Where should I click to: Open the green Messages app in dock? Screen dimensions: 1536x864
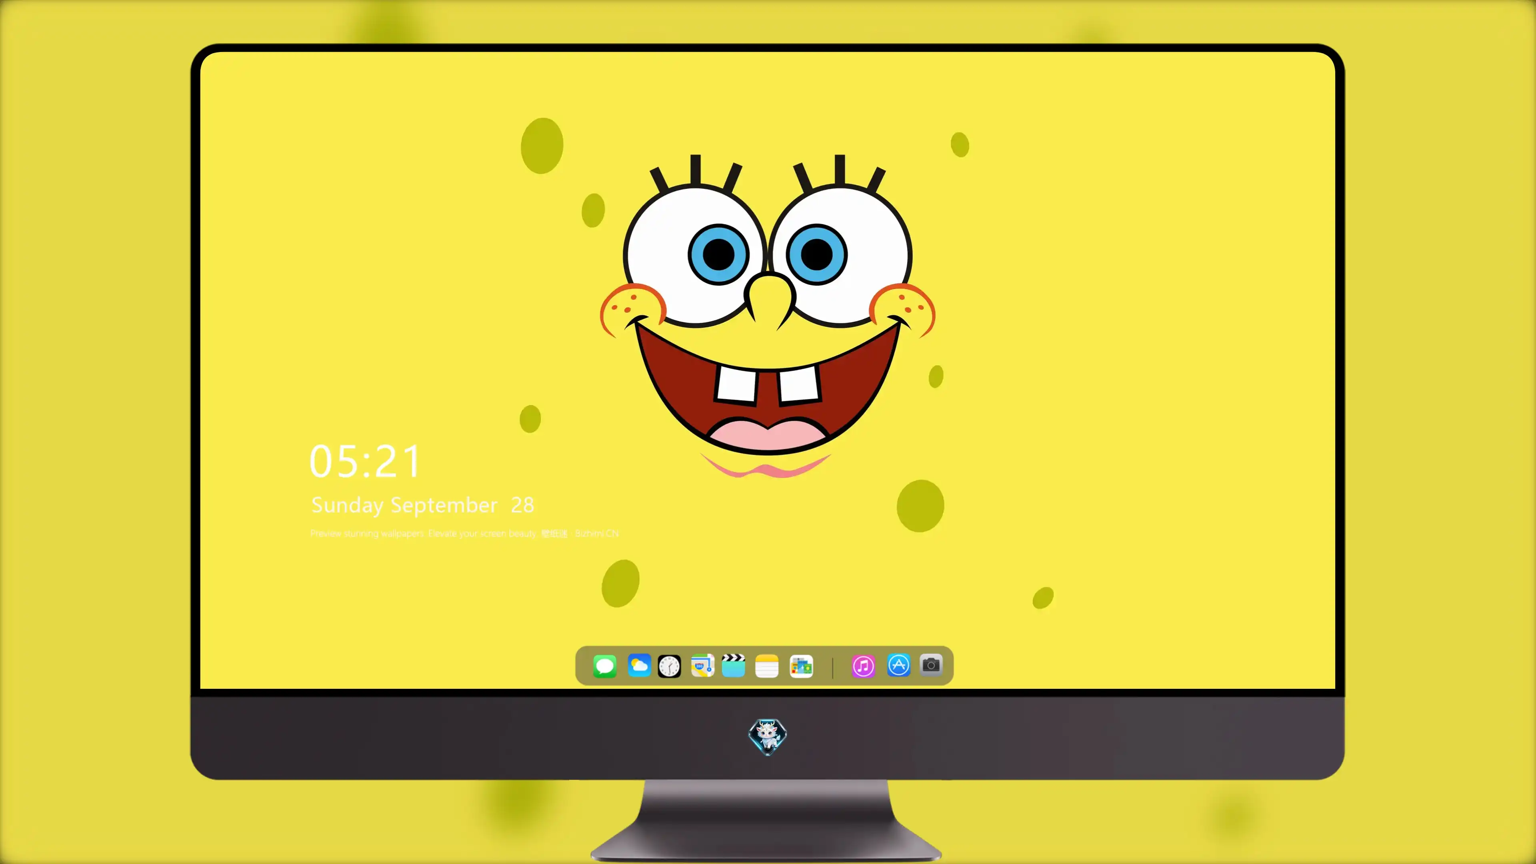[605, 666]
